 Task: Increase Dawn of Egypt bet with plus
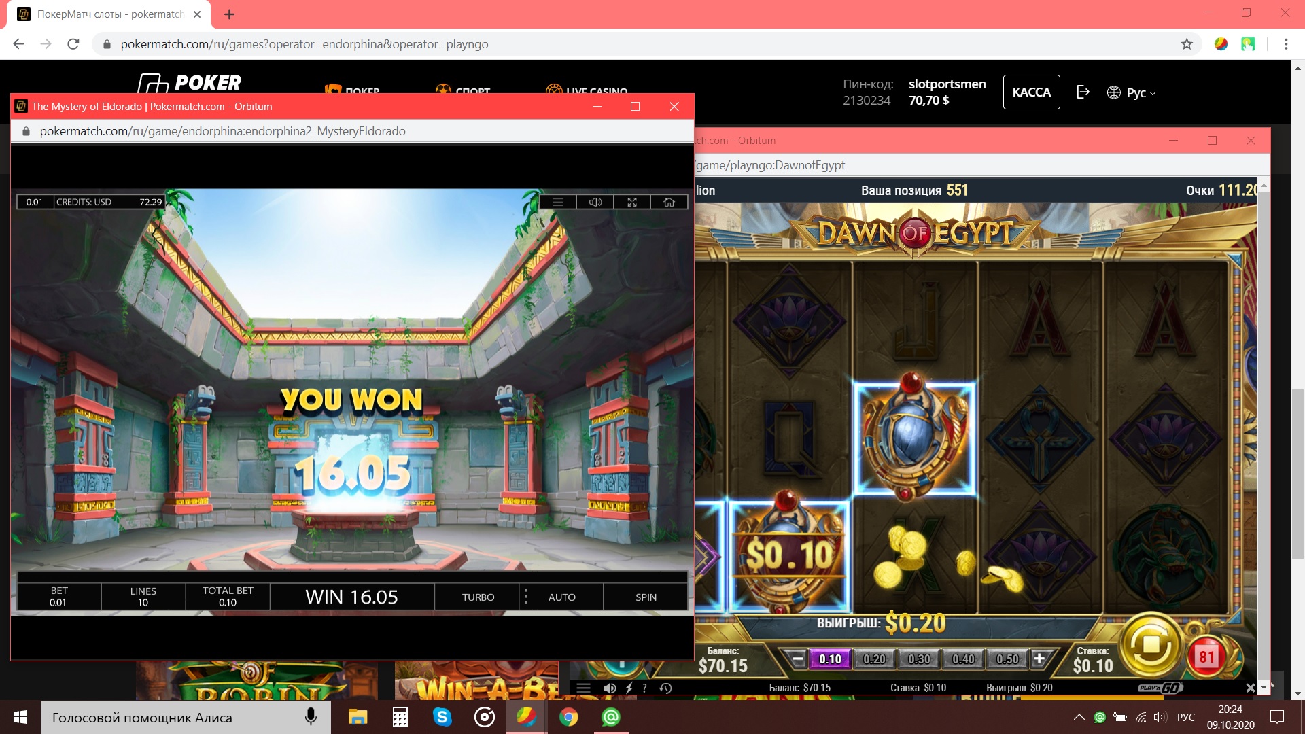tap(1039, 658)
